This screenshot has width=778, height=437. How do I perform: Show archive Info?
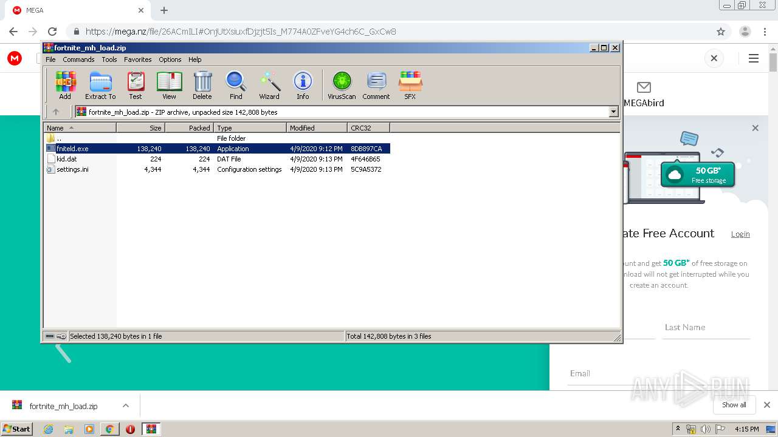click(303, 85)
